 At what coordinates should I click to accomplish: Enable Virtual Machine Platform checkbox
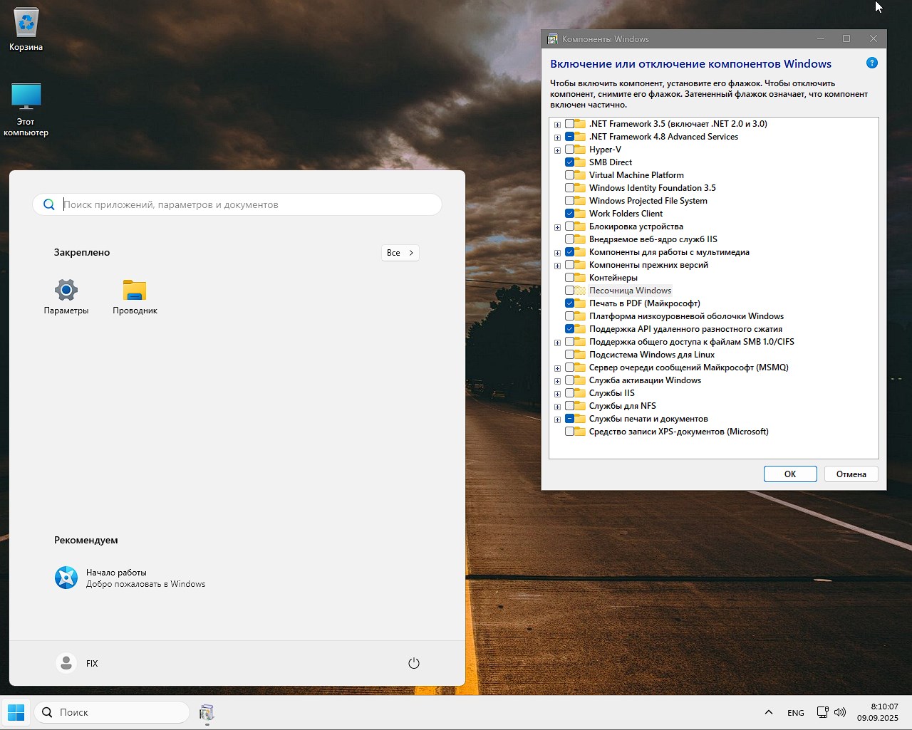coord(569,175)
